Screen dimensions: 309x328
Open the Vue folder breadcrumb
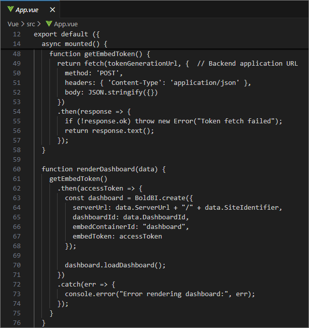[x=13, y=24]
